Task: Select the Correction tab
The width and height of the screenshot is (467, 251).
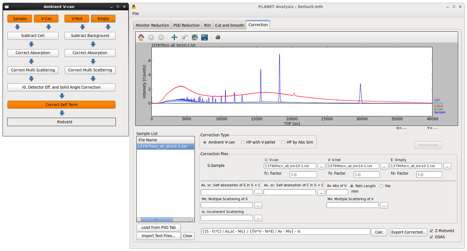Action: 258,25
